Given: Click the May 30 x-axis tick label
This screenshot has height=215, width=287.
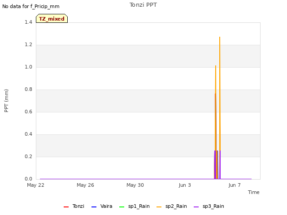Looking at the screenshot, I should 135,185.
